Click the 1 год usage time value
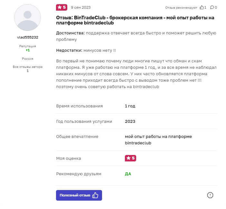The width and height of the screenshot is (226, 209). click(130, 106)
